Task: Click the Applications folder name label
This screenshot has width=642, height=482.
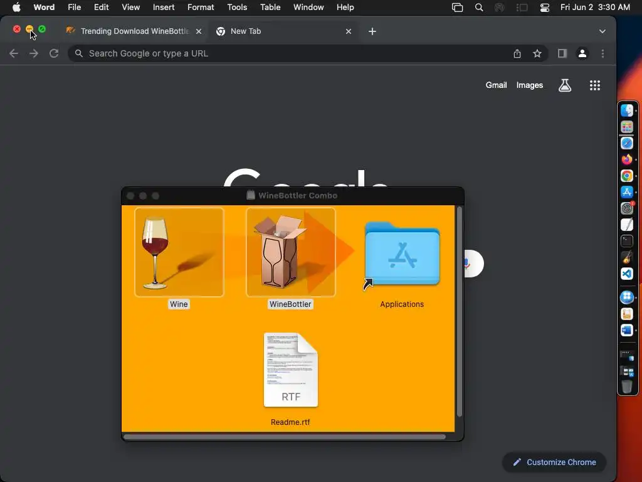Action: click(x=402, y=304)
